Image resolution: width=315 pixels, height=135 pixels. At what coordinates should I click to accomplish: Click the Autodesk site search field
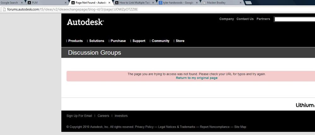pyautogui.click(x=294, y=19)
